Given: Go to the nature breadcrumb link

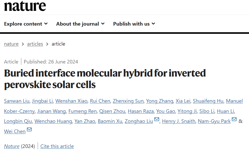Looking at the screenshot, I should click(x=11, y=44).
